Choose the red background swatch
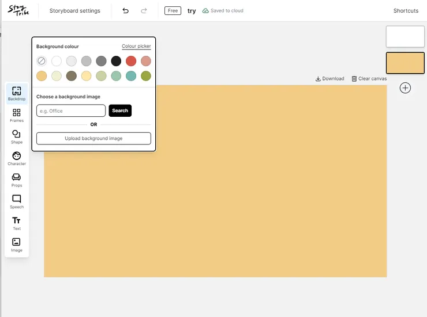The height and width of the screenshot is (317, 427). pyautogui.click(x=131, y=61)
